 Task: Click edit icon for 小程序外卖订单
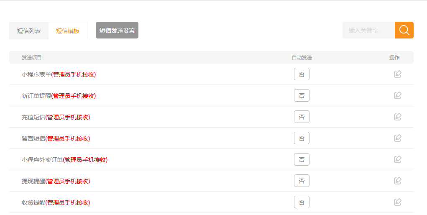click(x=398, y=159)
